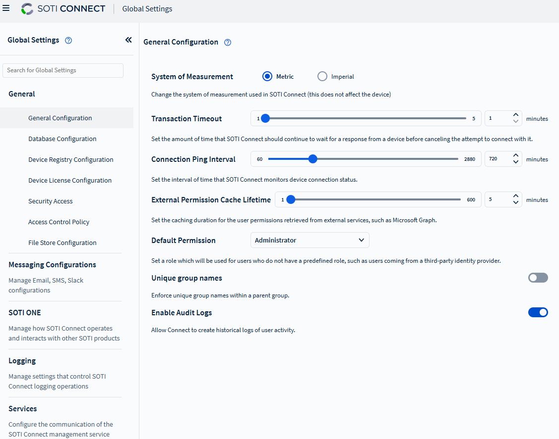The image size is (559, 439).
Task: Open File Store Configuration settings
Action: 62,243
